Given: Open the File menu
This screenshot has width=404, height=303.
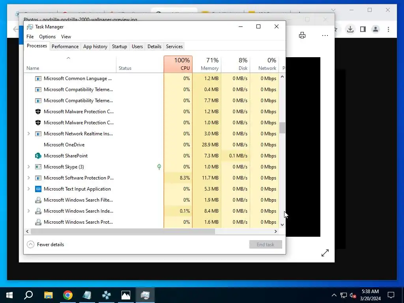Looking at the screenshot, I should click(x=30, y=37).
